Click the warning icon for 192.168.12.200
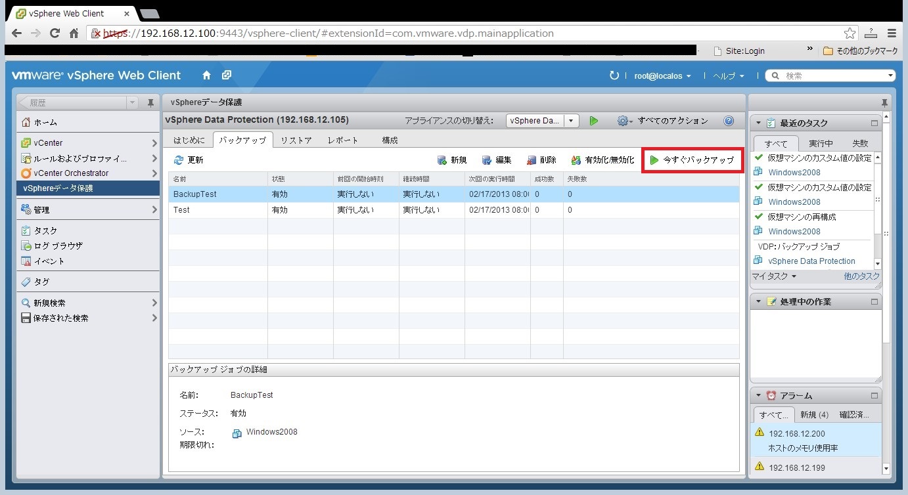This screenshot has width=908, height=495. 760,433
